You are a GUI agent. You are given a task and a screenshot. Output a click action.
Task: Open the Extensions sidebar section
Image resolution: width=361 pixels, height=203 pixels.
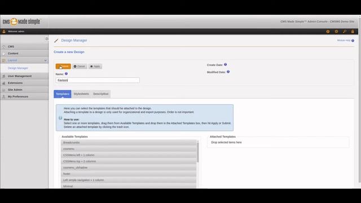coord(25,83)
